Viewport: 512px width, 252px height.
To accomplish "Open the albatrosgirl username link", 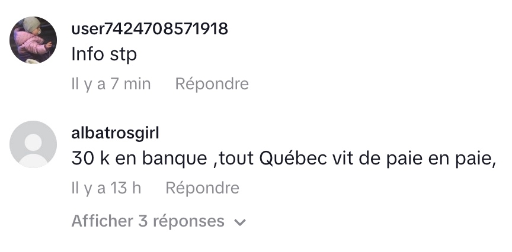I will tap(116, 133).
